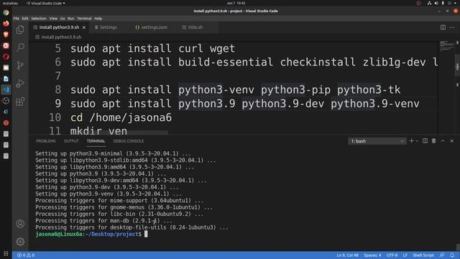460x259 pixels.
Task: Switch to the Debug Console tab
Action: 129,141
